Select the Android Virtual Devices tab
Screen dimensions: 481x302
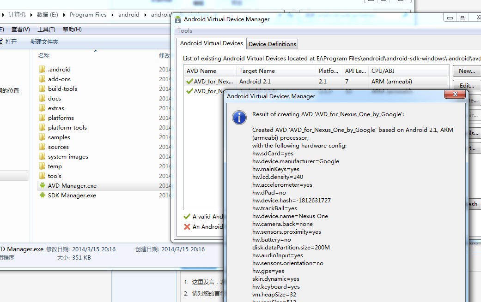pyautogui.click(x=211, y=43)
